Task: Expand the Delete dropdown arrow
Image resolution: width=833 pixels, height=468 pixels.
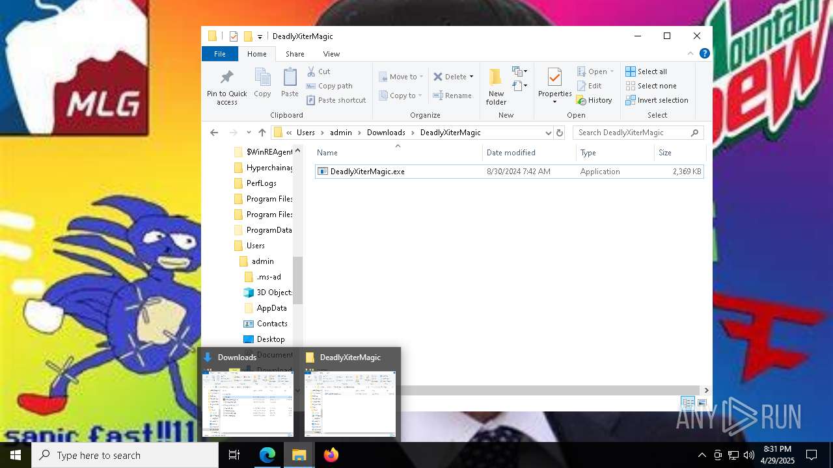Action: click(x=471, y=77)
